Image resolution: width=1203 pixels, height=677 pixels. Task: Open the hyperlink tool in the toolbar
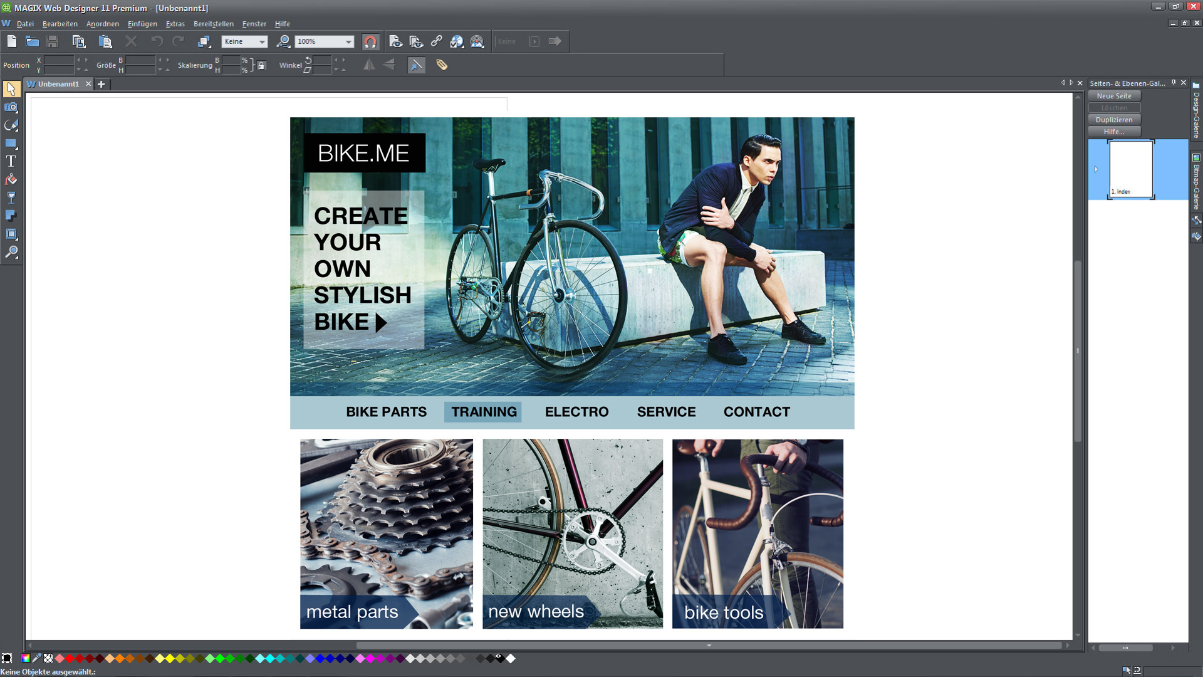(x=437, y=41)
